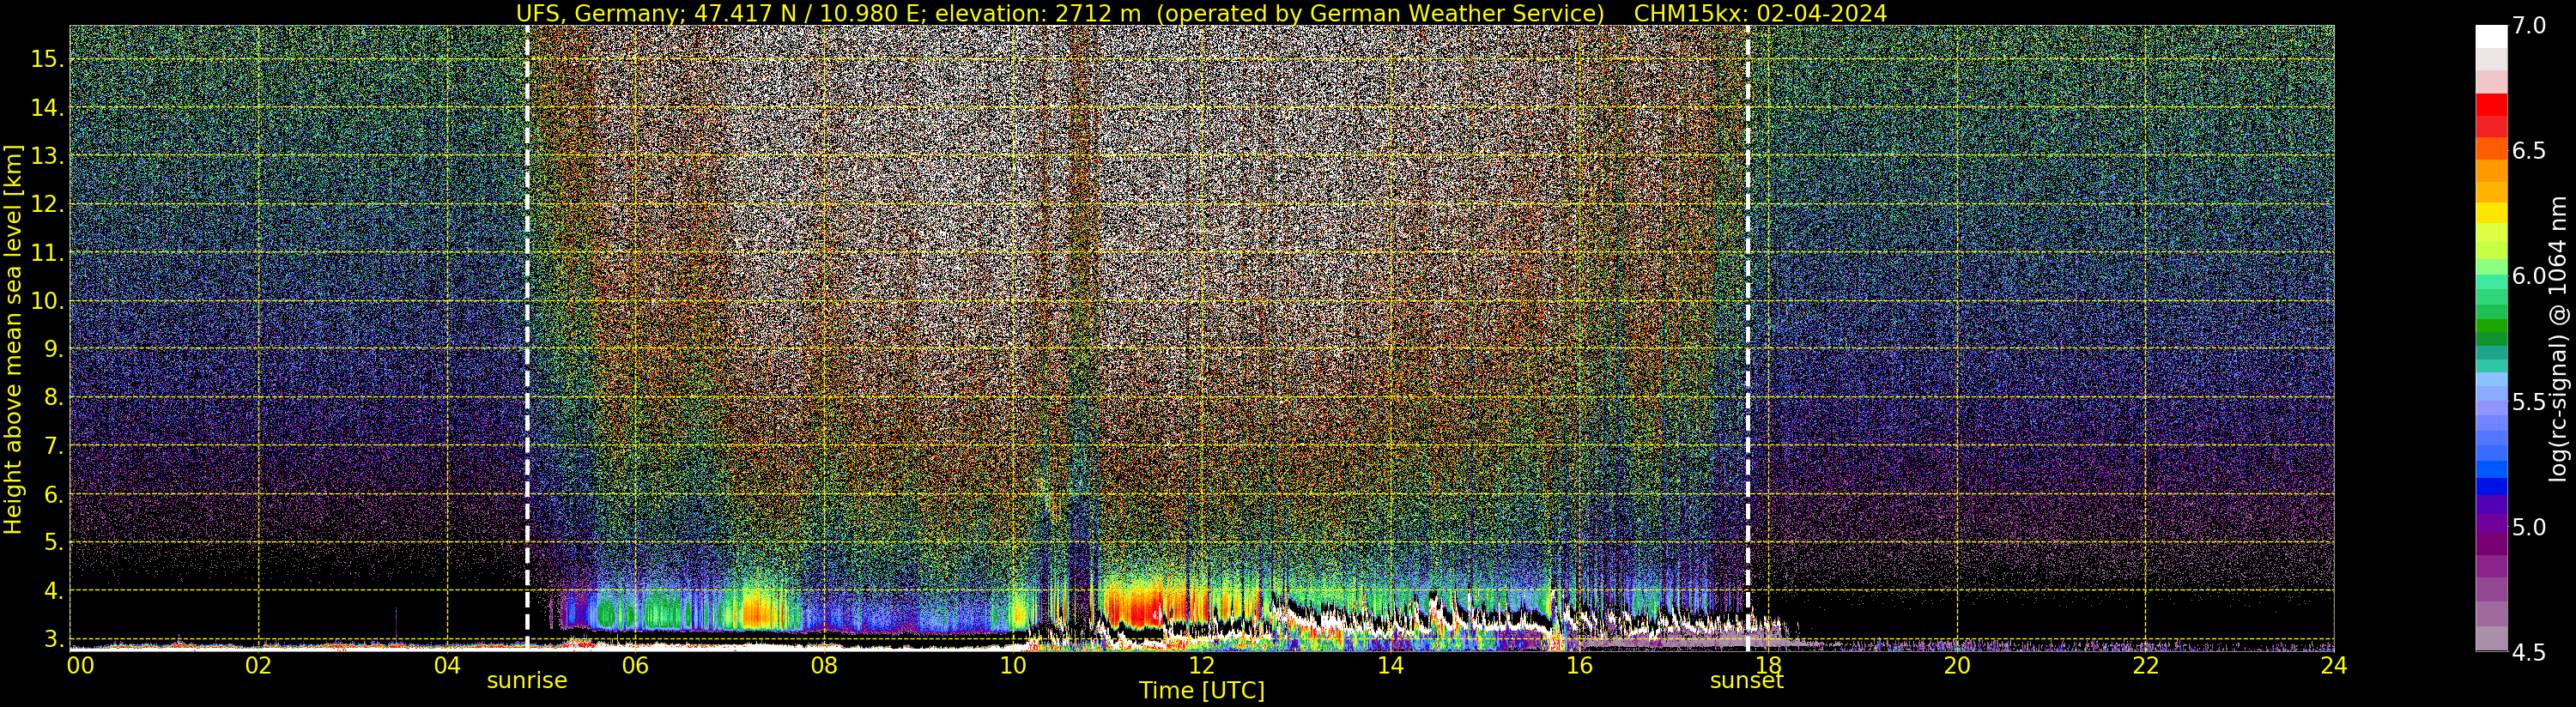
Task: Click the '7.0' colorbar tick value
Action: 2529,26
